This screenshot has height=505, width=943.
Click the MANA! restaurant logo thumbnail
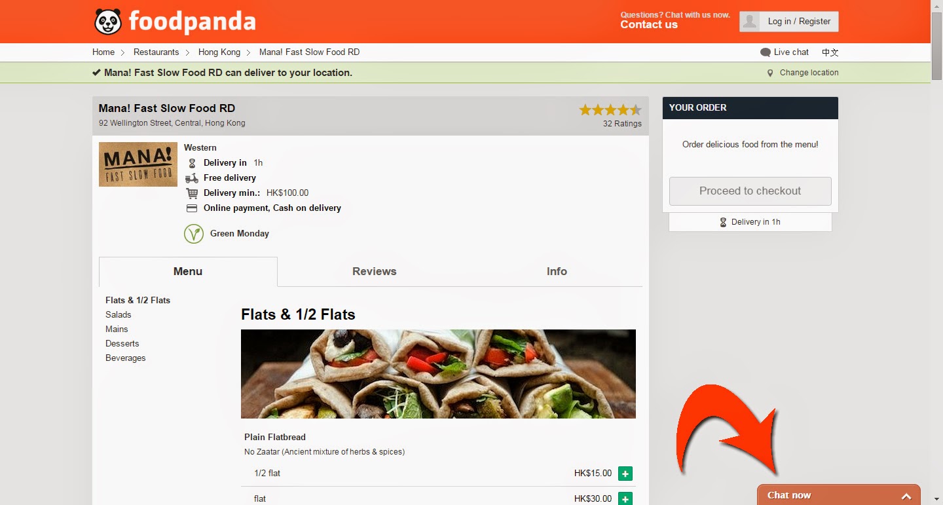pyautogui.click(x=138, y=164)
